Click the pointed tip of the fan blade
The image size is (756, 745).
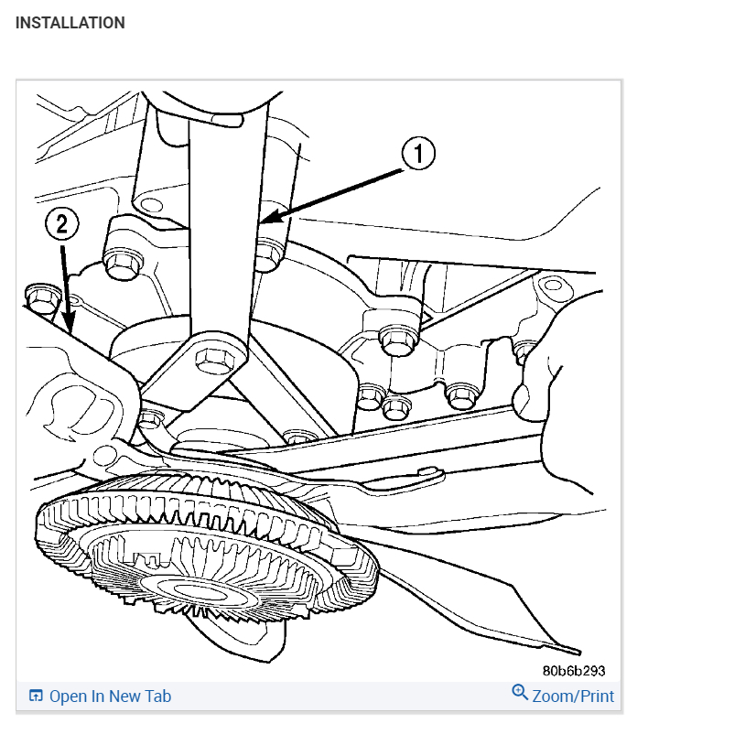[x=571, y=650]
